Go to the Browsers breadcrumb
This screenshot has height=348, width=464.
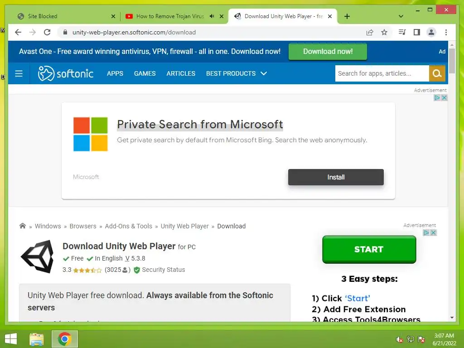(x=83, y=226)
